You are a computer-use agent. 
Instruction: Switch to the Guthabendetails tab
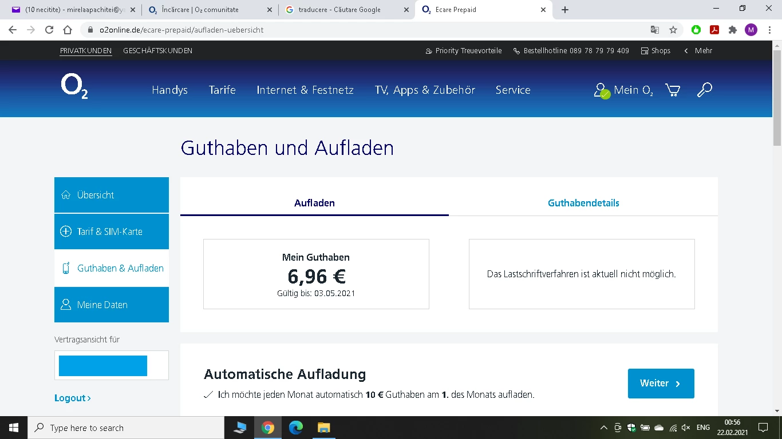583,203
